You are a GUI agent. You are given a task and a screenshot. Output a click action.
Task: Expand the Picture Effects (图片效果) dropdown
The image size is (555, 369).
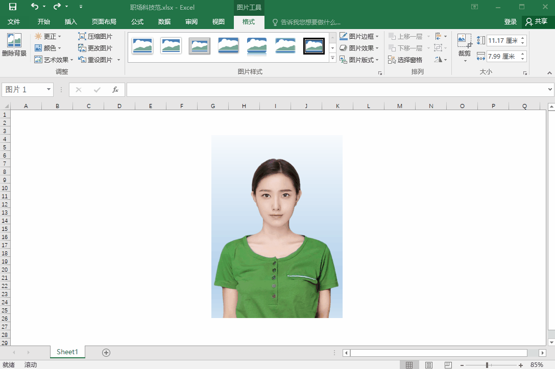tap(377, 48)
